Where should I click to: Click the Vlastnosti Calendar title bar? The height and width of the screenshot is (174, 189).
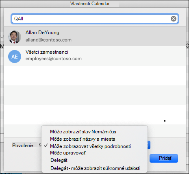point(90,4)
